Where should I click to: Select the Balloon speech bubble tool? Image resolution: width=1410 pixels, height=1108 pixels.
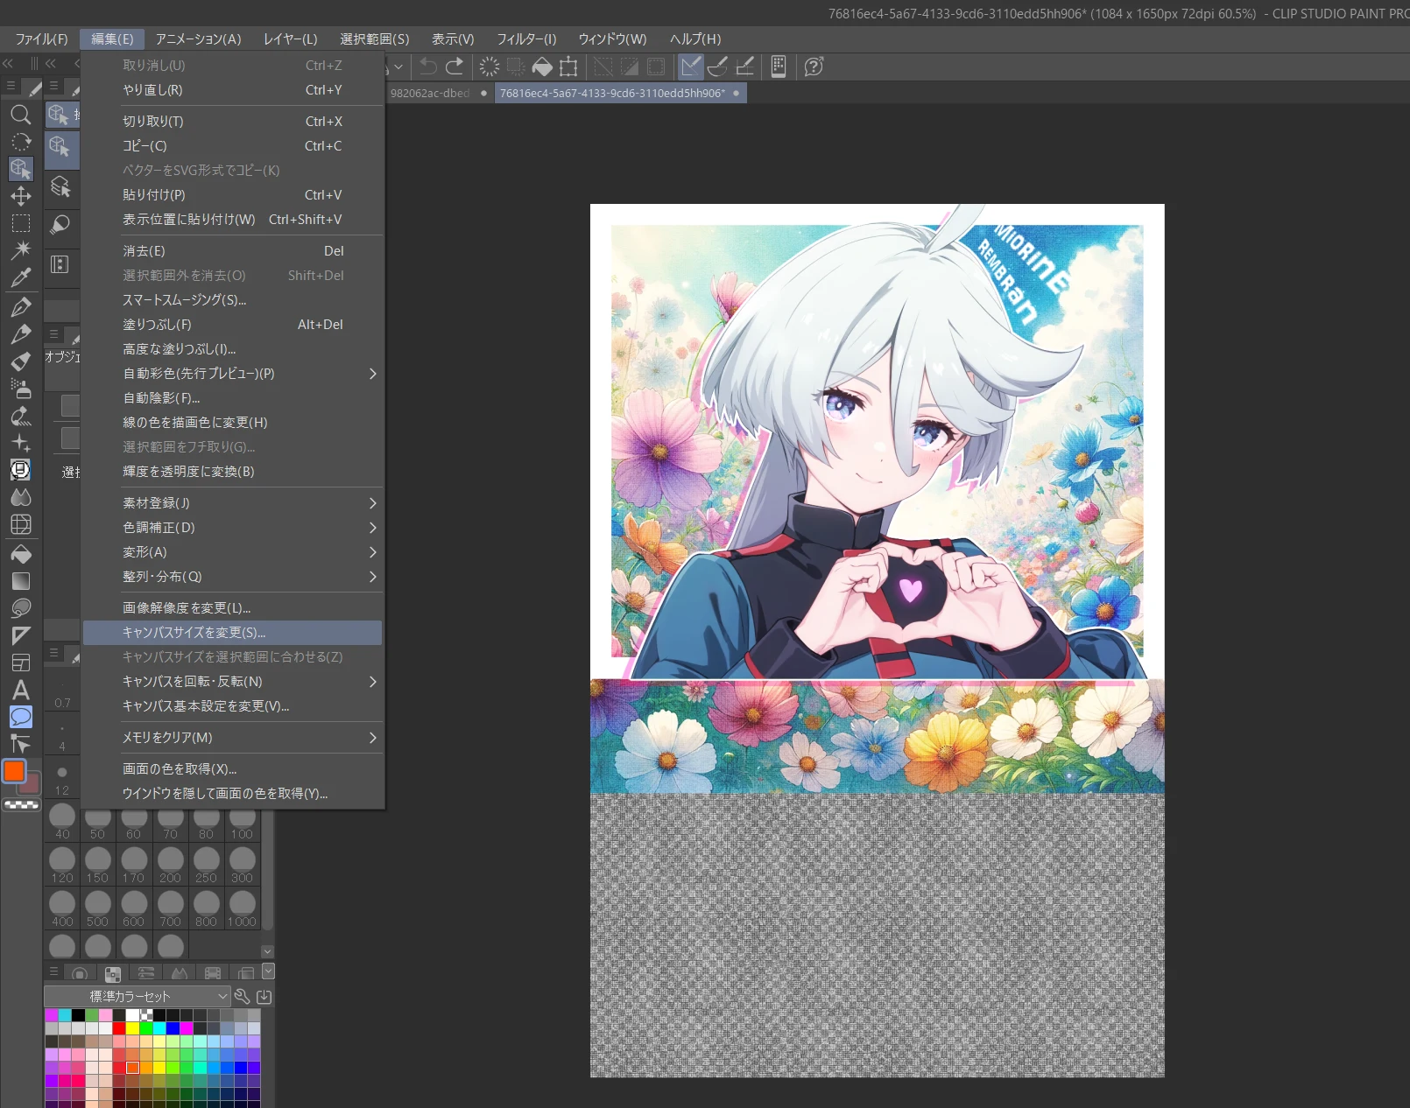tap(21, 717)
